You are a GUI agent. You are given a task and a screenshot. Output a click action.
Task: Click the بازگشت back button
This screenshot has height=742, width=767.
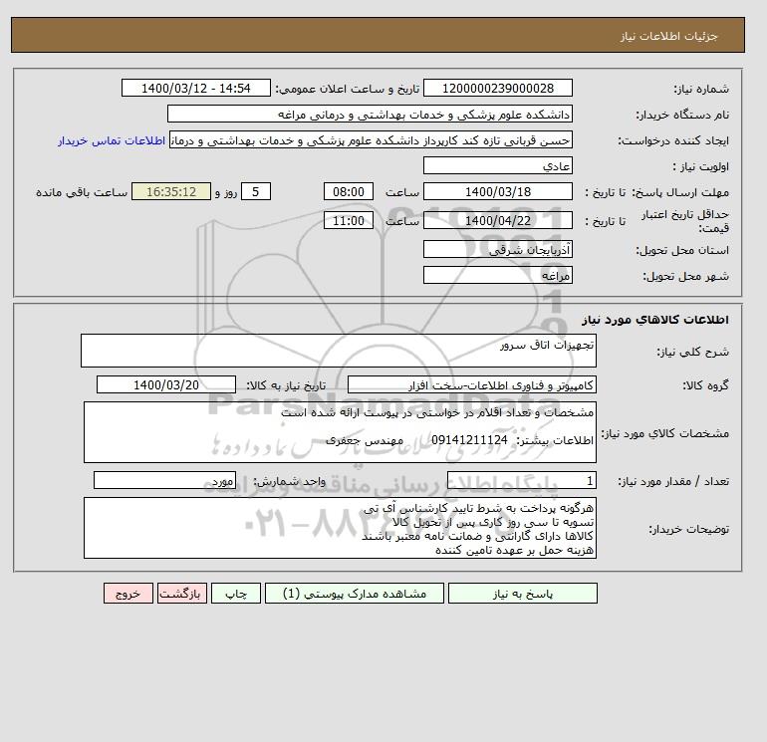tap(182, 594)
